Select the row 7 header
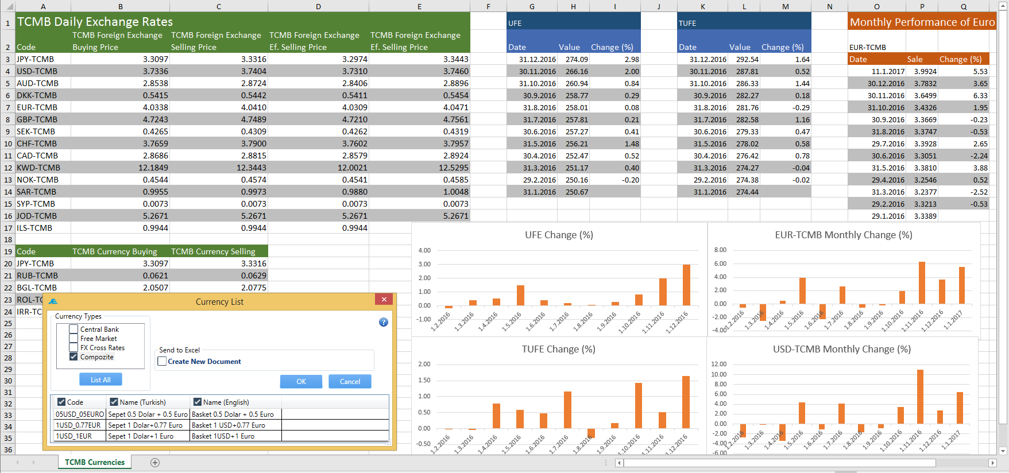This screenshot has height=473, width=1009. pyautogui.click(x=7, y=107)
